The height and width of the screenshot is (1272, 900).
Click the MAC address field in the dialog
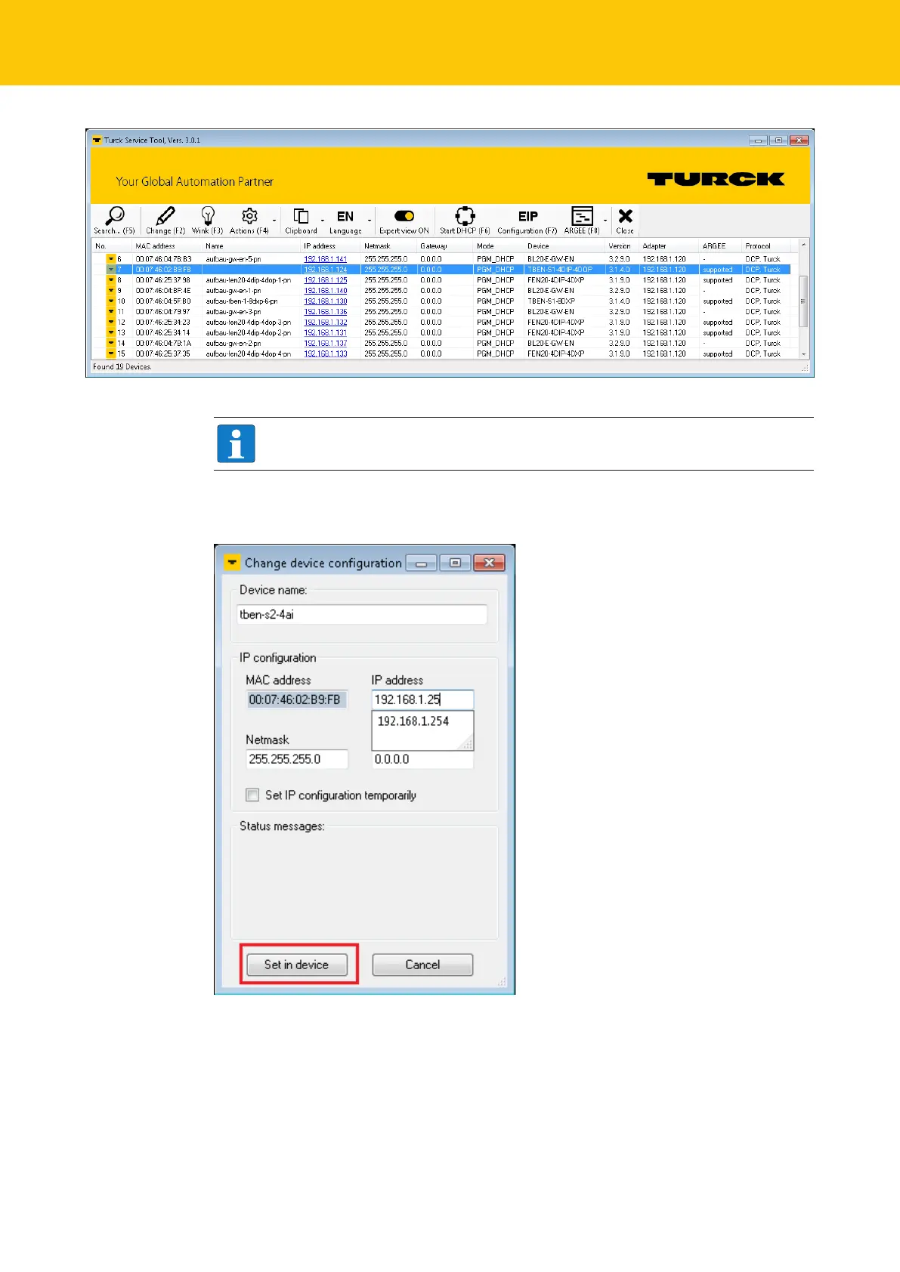297,699
